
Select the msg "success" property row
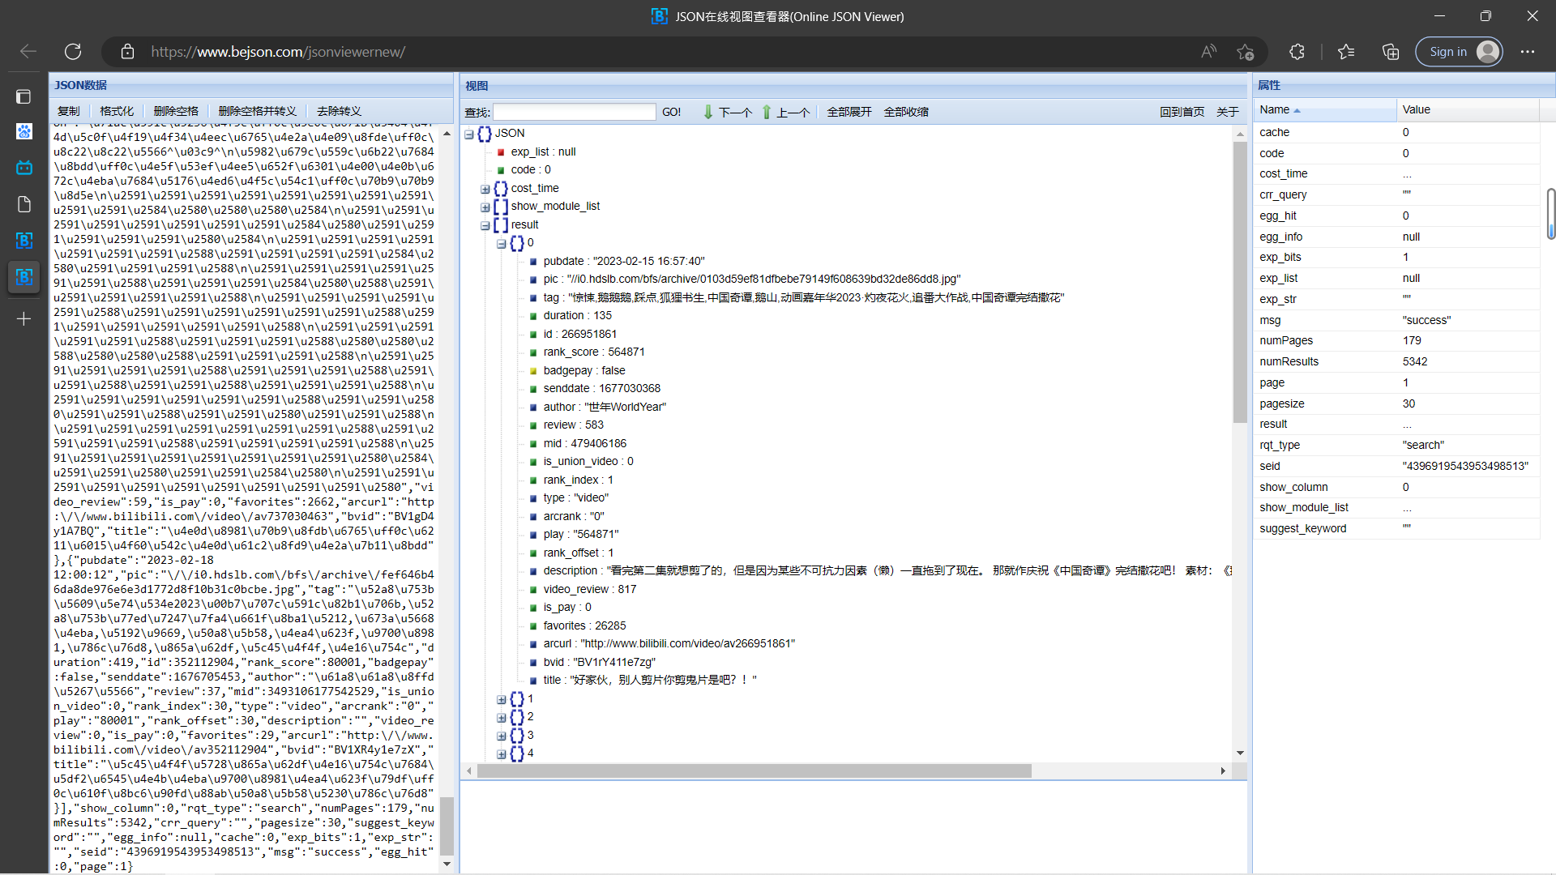click(x=1396, y=321)
